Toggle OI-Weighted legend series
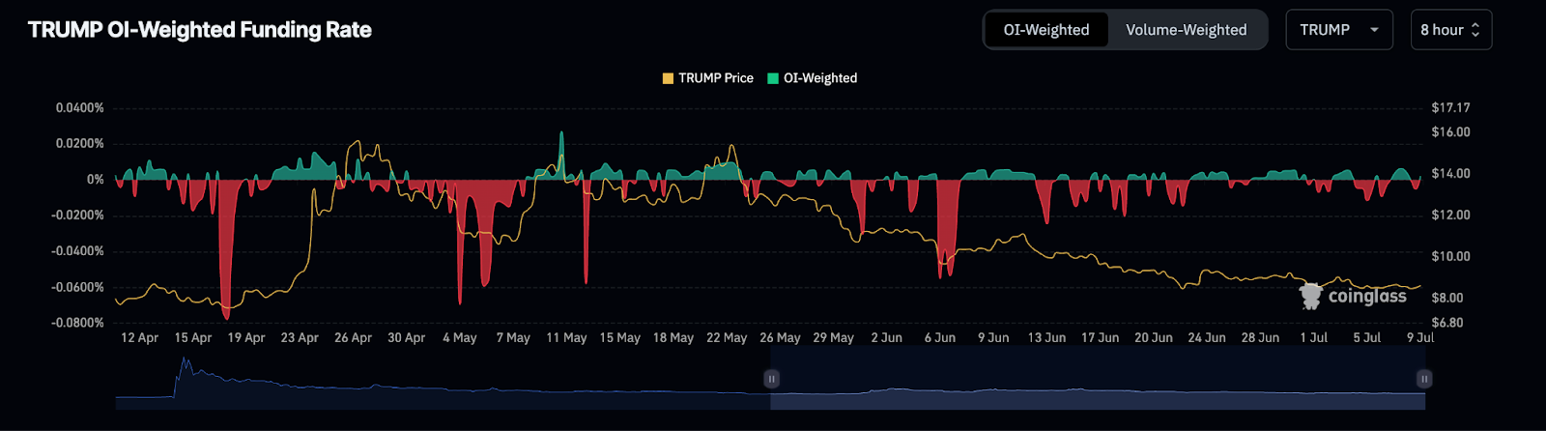 pyautogui.click(x=812, y=78)
